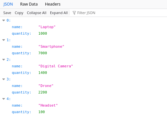Screen dimensions: 167x137
Task: Open the Headers tab
Action: 53,4
